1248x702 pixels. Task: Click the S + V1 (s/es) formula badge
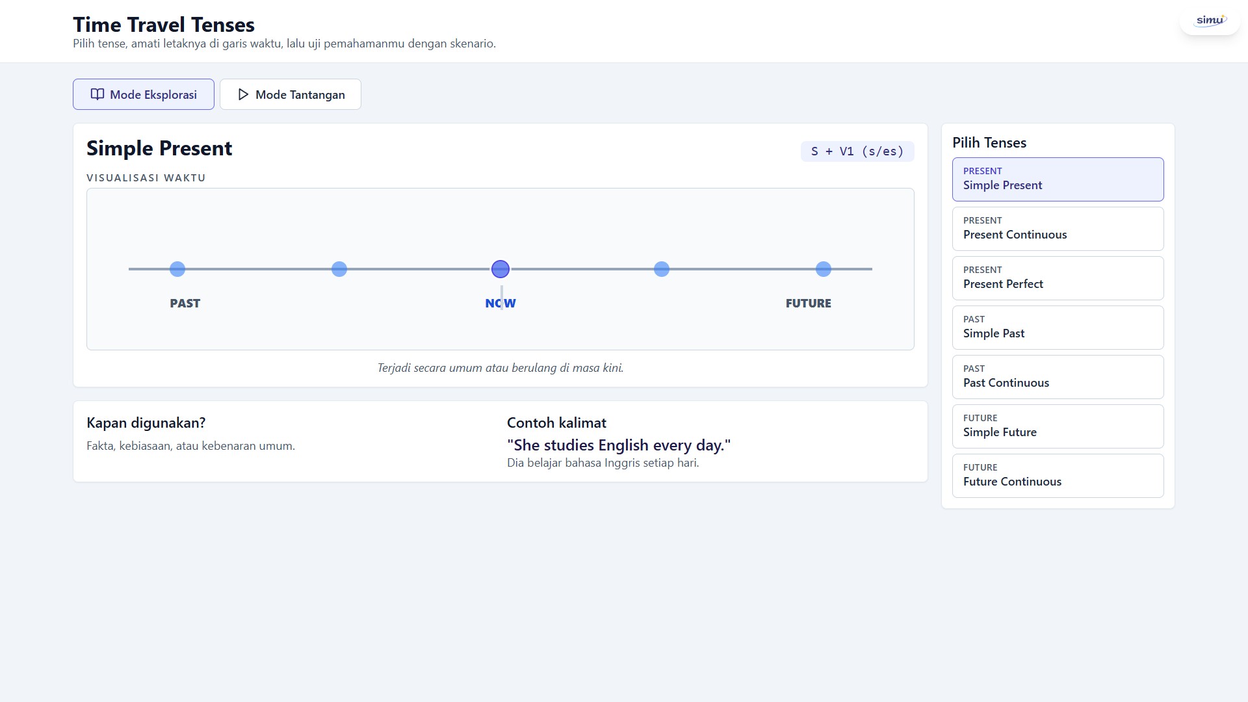point(857,151)
